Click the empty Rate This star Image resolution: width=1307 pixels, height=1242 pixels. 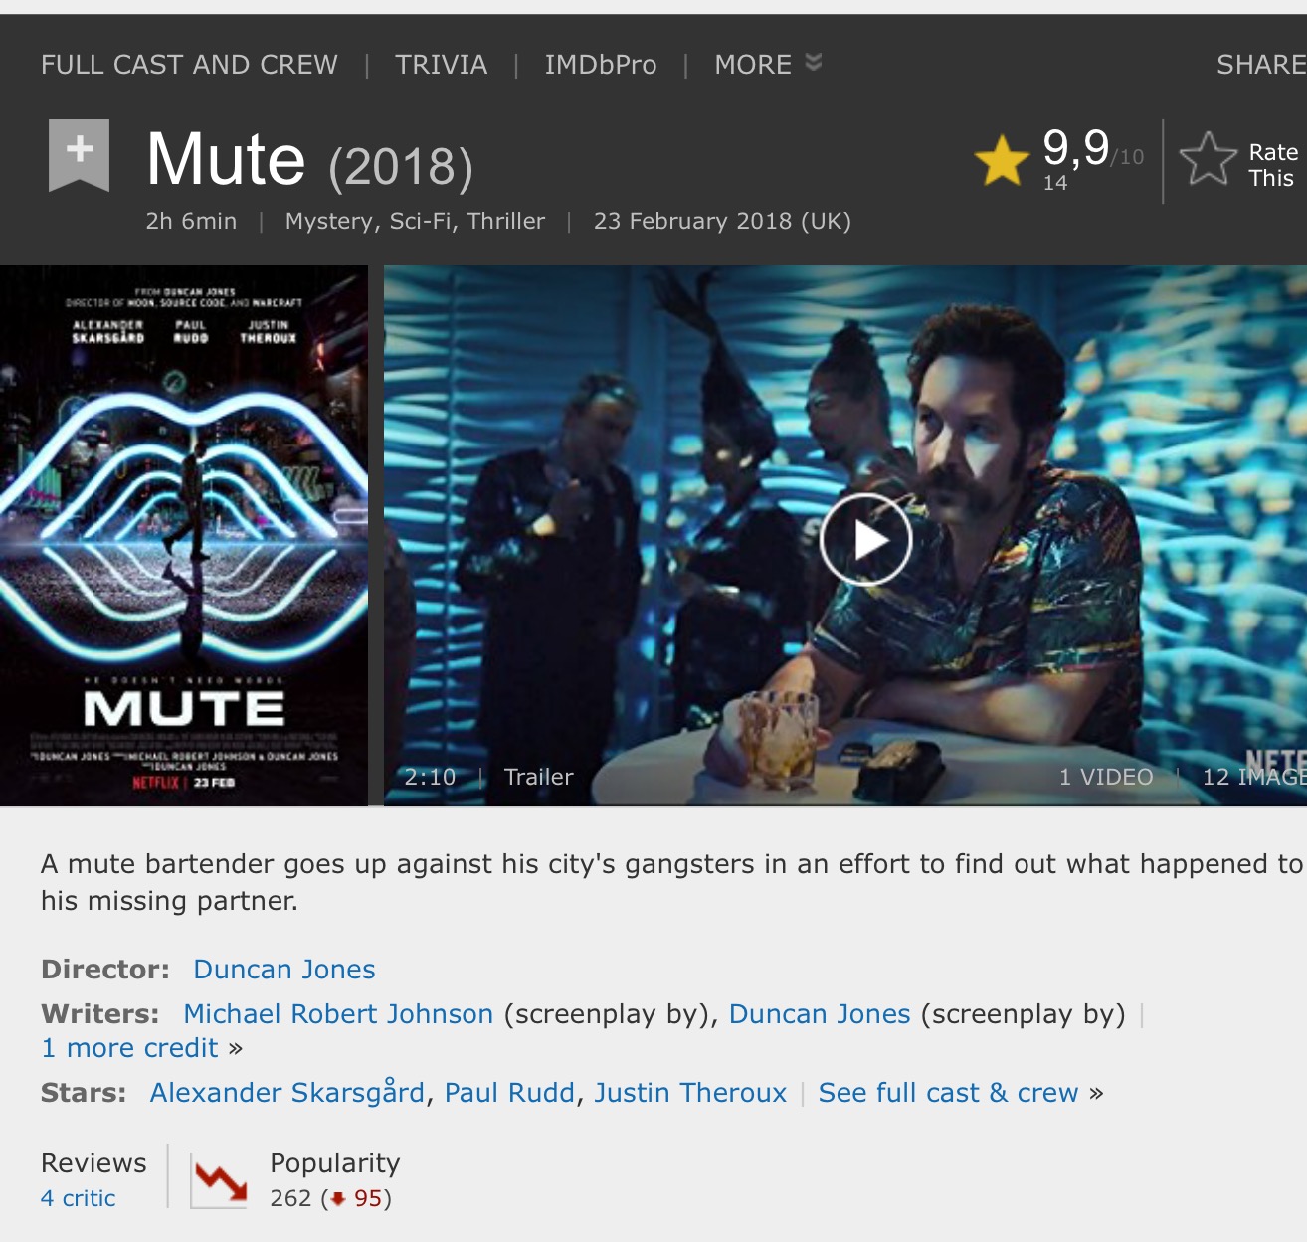pyautogui.click(x=1208, y=159)
